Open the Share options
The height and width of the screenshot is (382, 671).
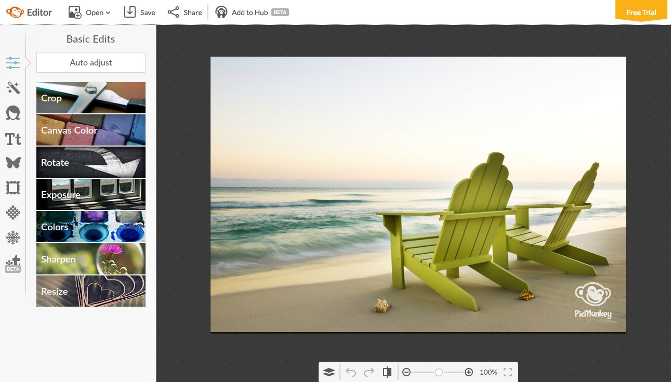tap(185, 12)
